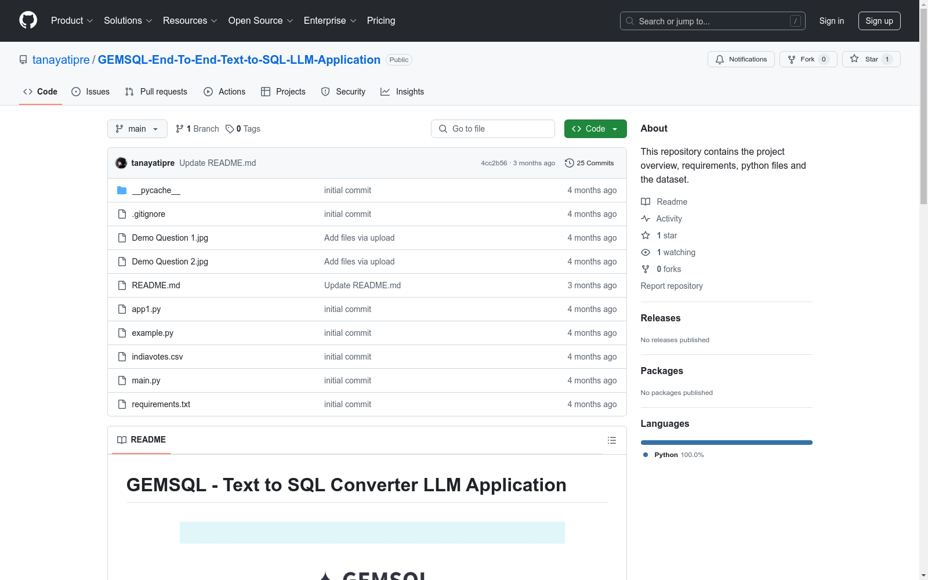
Task: Open the Insights tab
Action: pyautogui.click(x=403, y=92)
